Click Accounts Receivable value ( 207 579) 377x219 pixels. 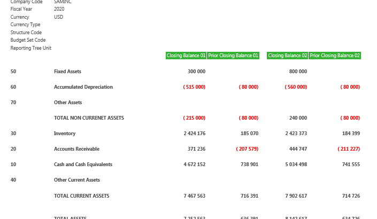[247, 149]
